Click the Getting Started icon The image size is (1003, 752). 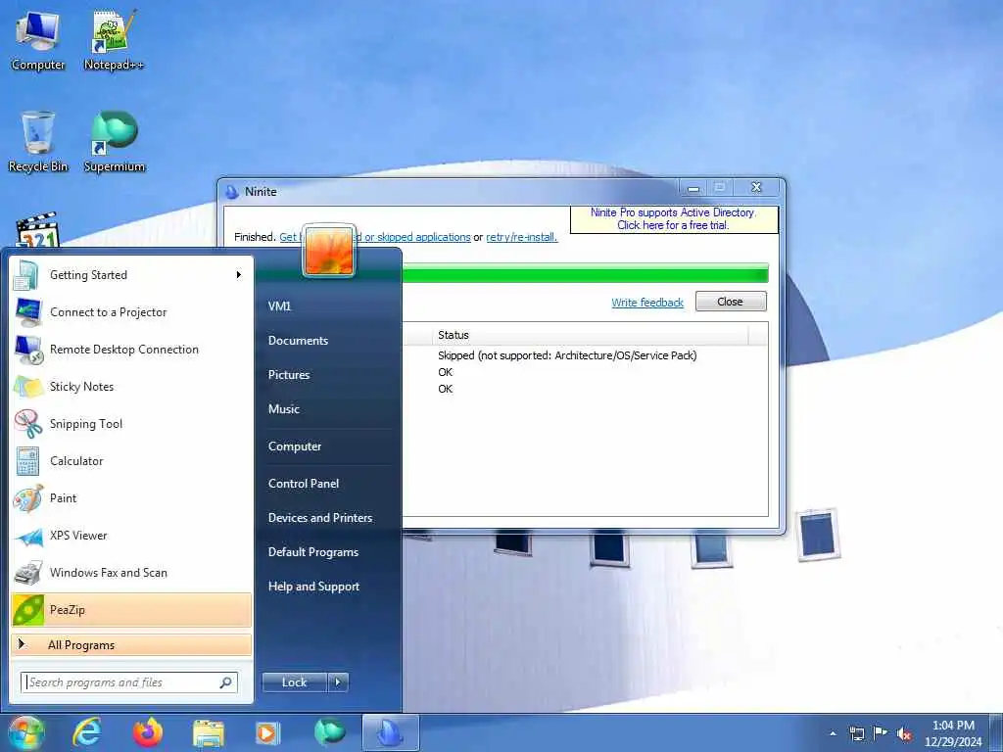tap(26, 275)
